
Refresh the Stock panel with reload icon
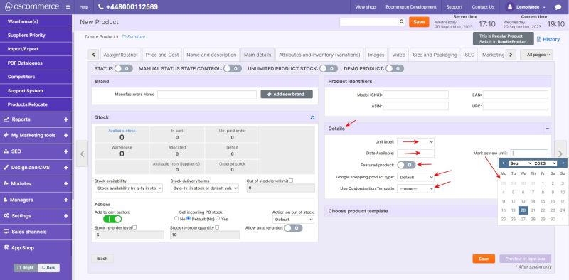[312, 117]
